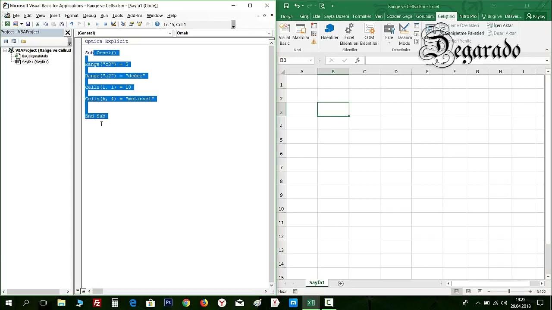552x310 pixels.
Task: Switch to the Görünüm ribbon tab
Action: [425, 16]
